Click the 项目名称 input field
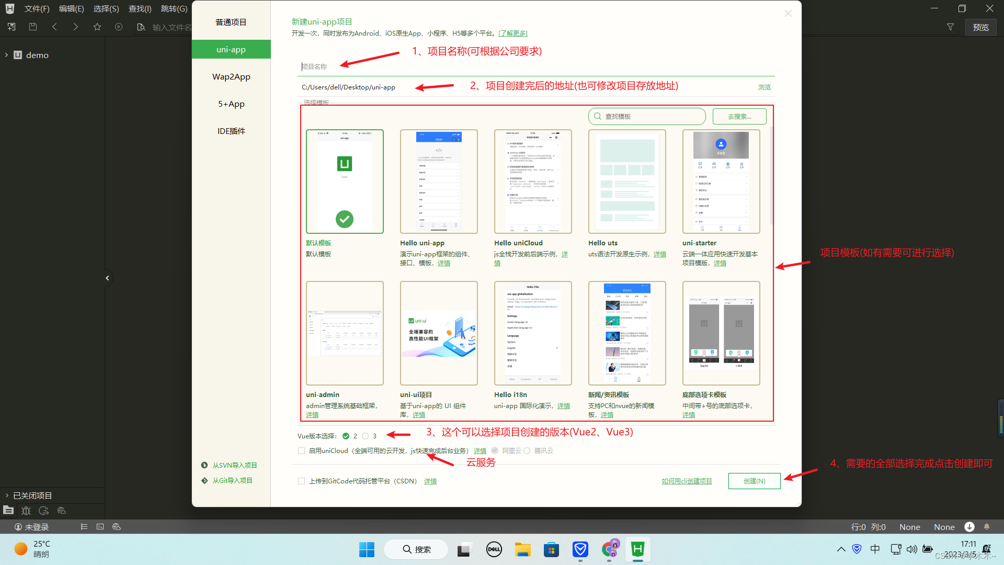1004x565 pixels. [x=536, y=66]
